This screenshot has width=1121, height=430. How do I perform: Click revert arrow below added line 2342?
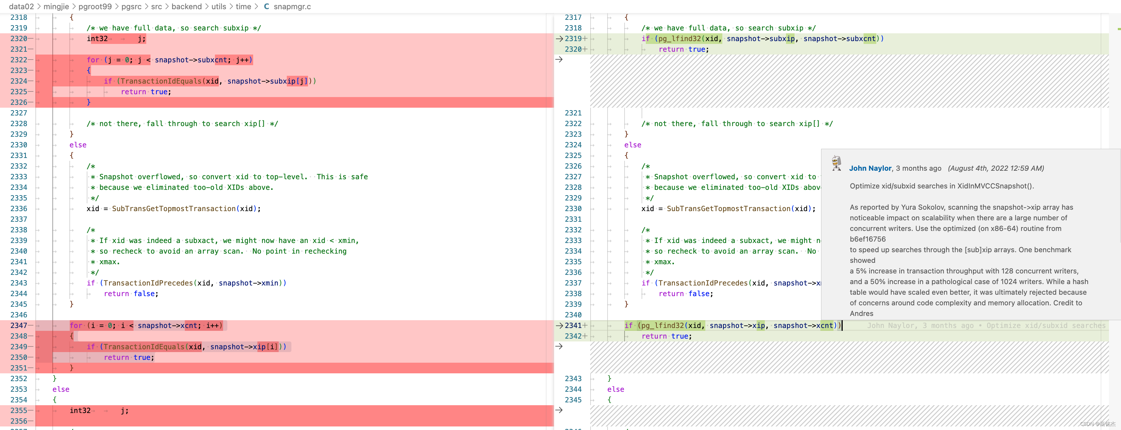(x=559, y=346)
